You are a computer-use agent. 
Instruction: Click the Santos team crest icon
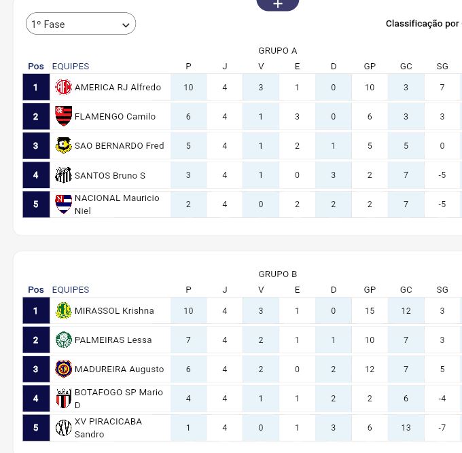click(x=63, y=175)
